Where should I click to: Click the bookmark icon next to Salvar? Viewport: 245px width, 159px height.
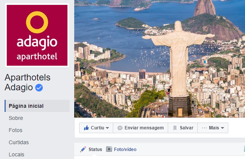[x=175, y=128]
